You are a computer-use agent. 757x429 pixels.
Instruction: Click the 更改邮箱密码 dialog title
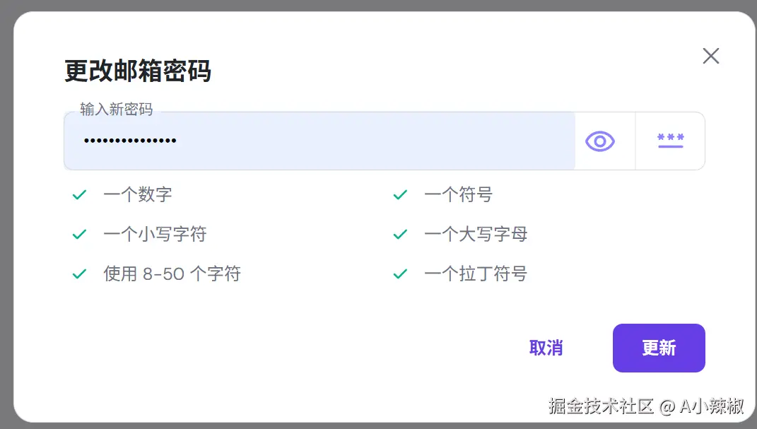tap(138, 71)
